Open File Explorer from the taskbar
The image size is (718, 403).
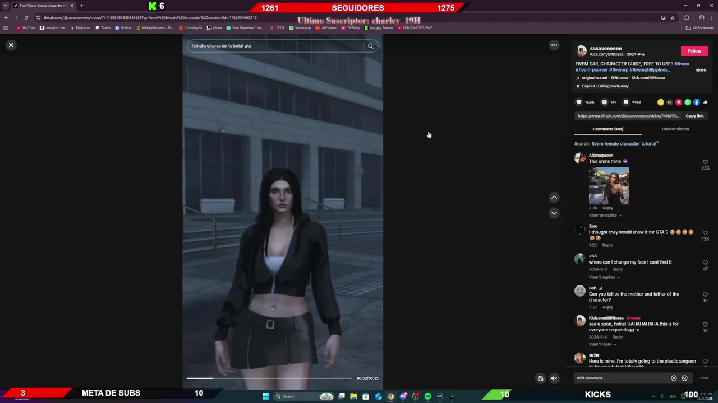pos(353,396)
